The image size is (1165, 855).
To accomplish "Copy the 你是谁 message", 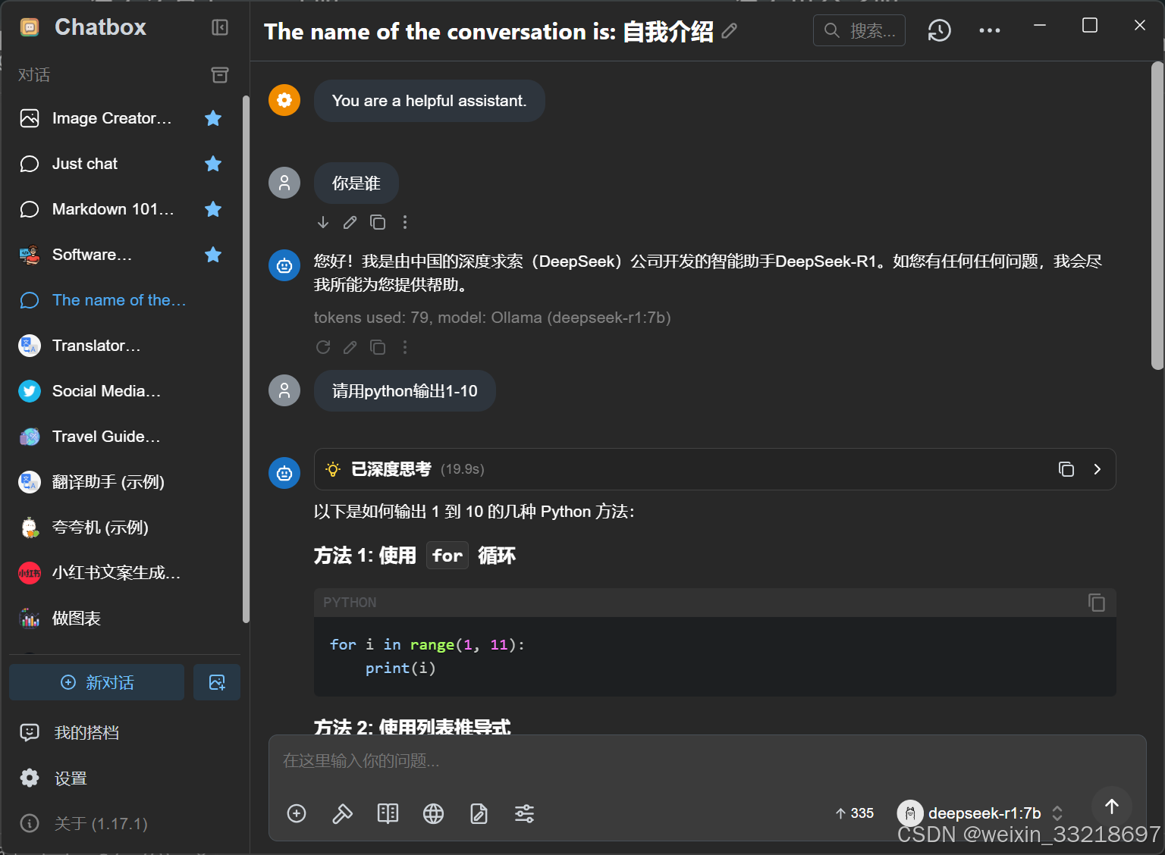I will [x=378, y=222].
